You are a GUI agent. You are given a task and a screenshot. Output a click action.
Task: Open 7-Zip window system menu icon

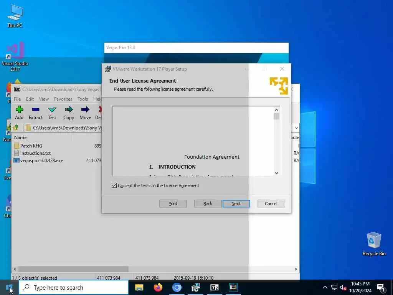pyautogui.click(x=17, y=89)
